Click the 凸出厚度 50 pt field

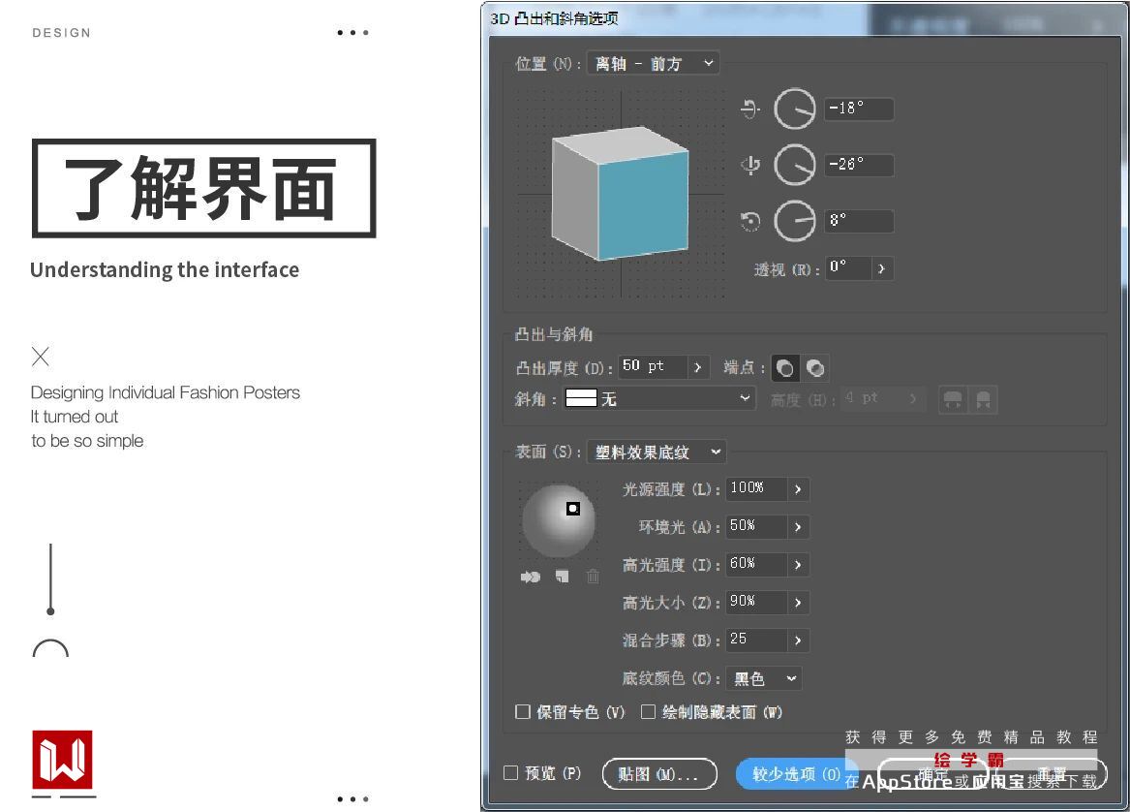click(x=653, y=366)
